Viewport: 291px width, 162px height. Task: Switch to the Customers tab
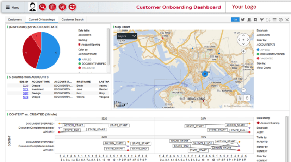(15, 19)
